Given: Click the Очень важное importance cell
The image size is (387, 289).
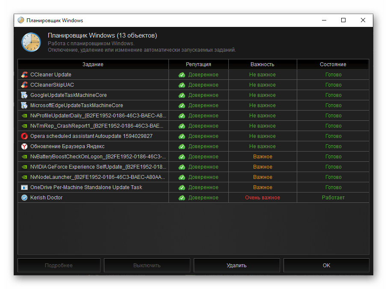Looking at the screenshot, I should 263,198.
